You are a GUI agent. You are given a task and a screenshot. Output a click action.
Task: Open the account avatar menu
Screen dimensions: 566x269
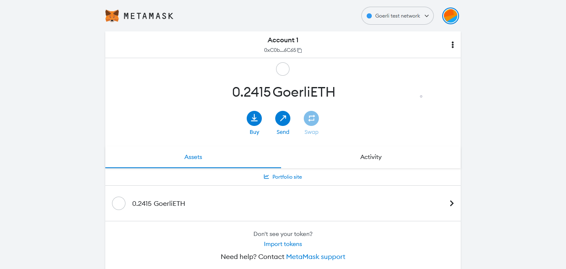coord(450,16)
